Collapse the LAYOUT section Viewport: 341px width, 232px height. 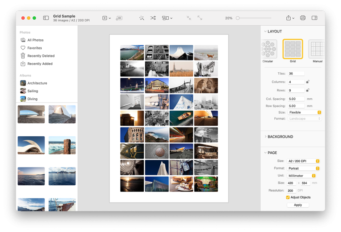tap(265, 31)
